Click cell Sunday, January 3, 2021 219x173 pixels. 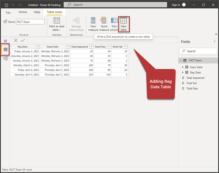(x=26, y=60)
